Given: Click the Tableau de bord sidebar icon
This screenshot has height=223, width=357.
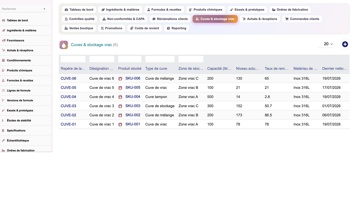Looking at the screenshot, I should [x=4, y=21].
